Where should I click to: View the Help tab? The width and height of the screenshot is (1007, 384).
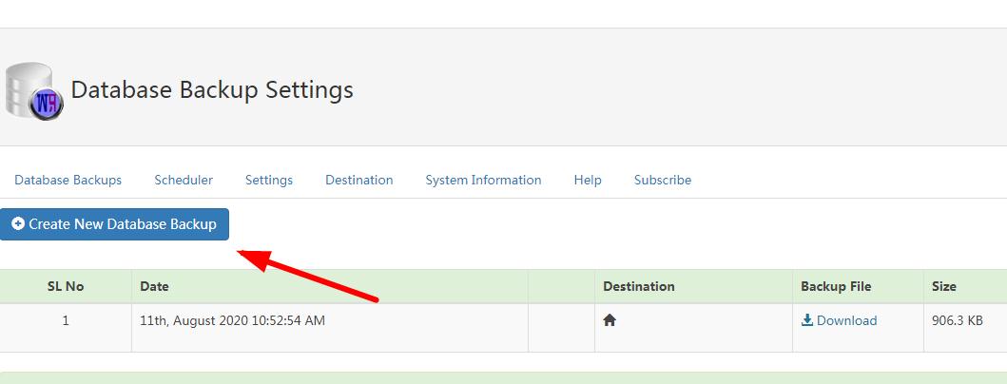[588, 180]
